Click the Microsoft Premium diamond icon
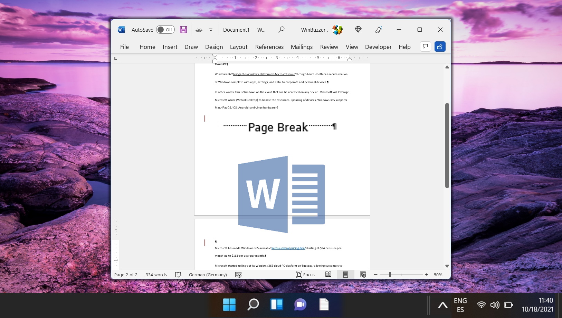This screenshot has width=562, height=318. pyautogui.click(x=358, y=30)
